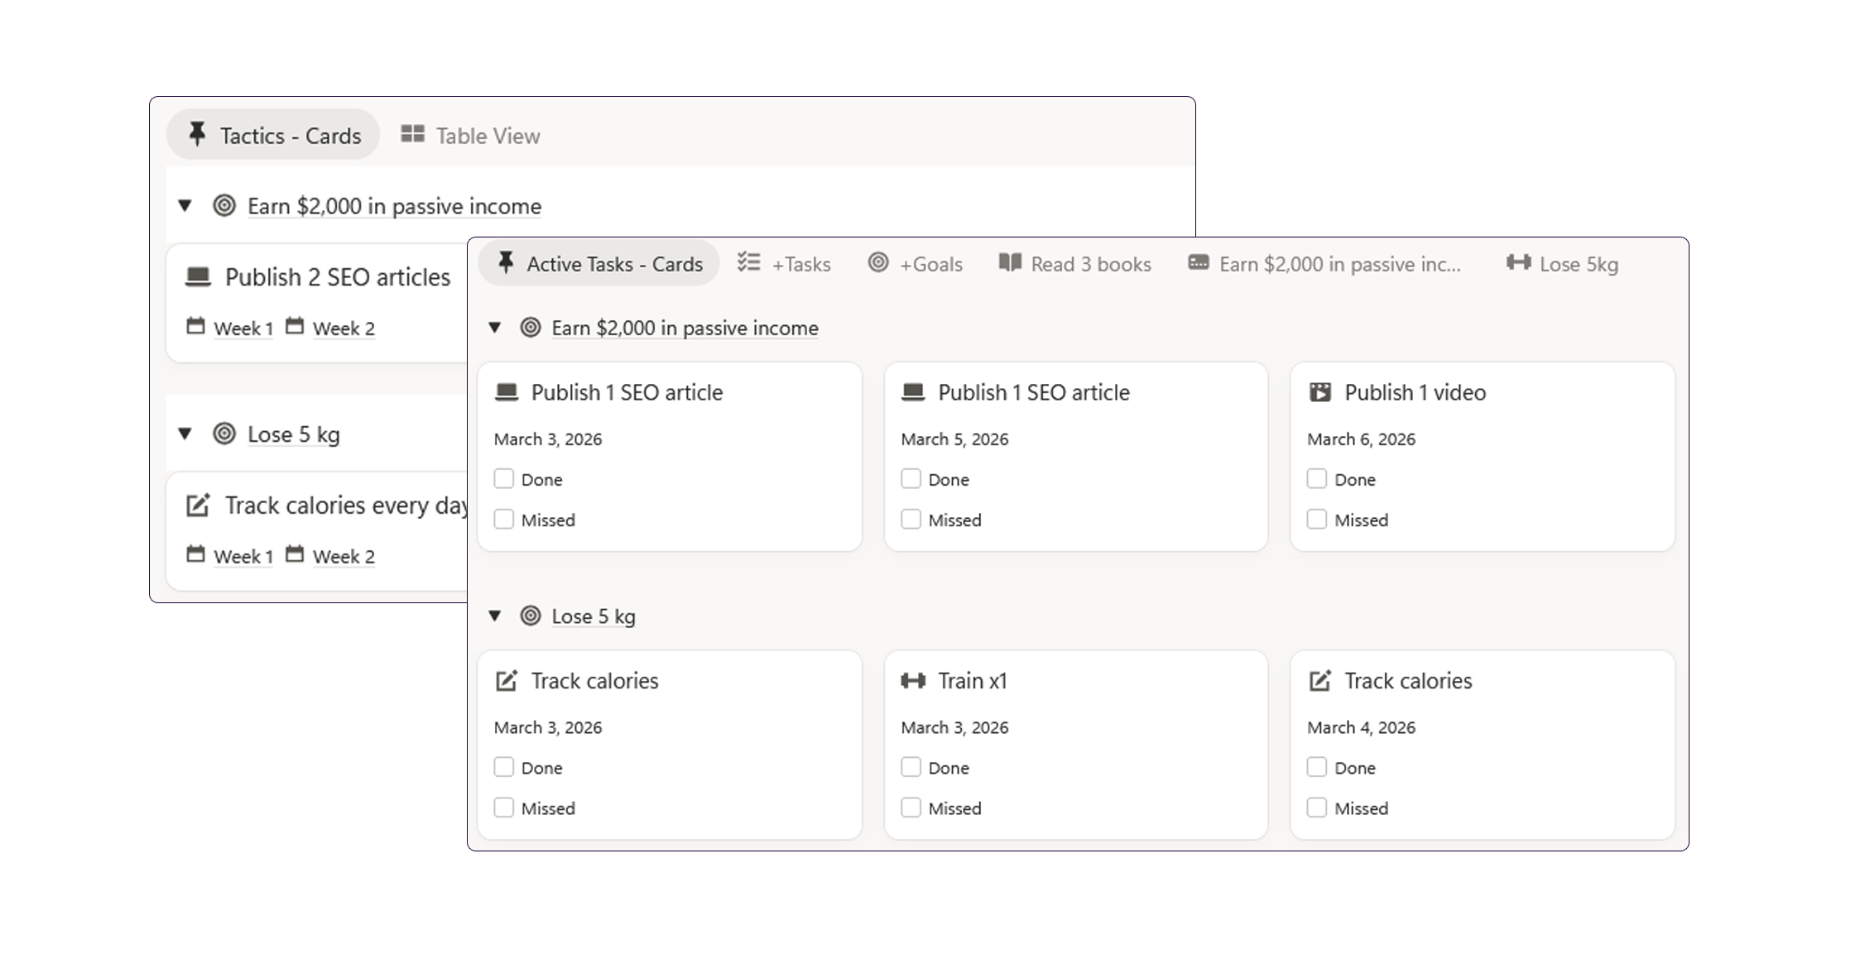Viewport: 1865px width, 978px height.
Task: Switch to Table View tab
Action: (x=471, y=136)
